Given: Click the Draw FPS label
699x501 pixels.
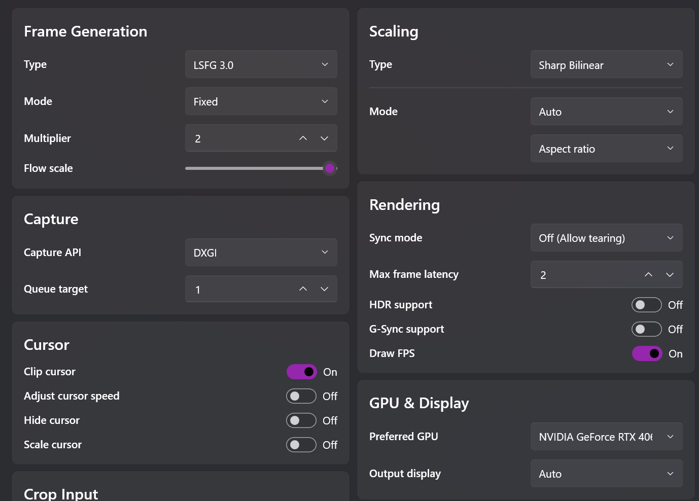Looking at the screenshot, I should pos(392,353).
